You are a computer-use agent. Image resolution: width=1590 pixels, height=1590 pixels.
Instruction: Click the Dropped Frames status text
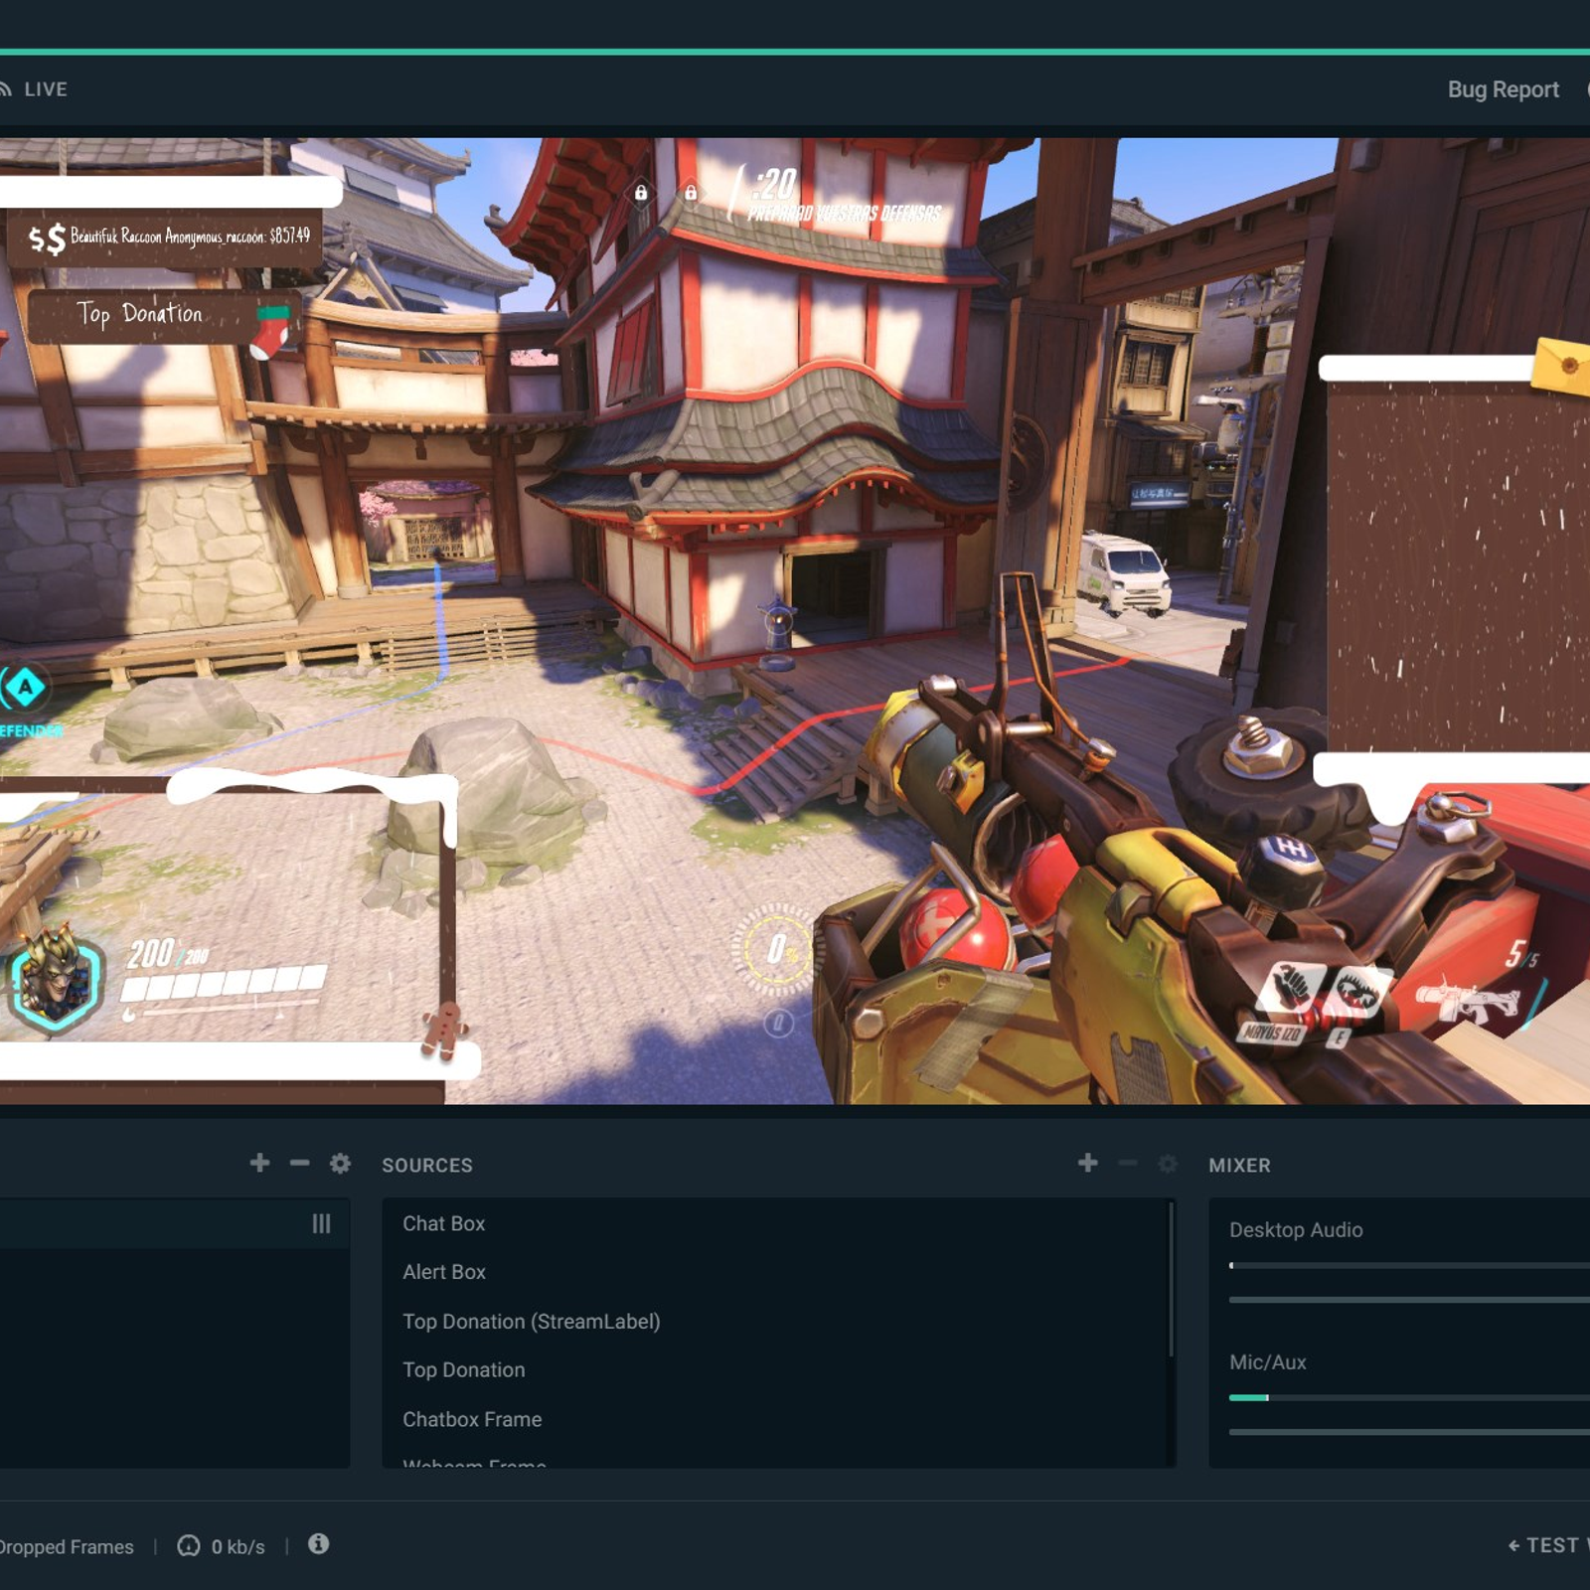tap(66, 1547)
